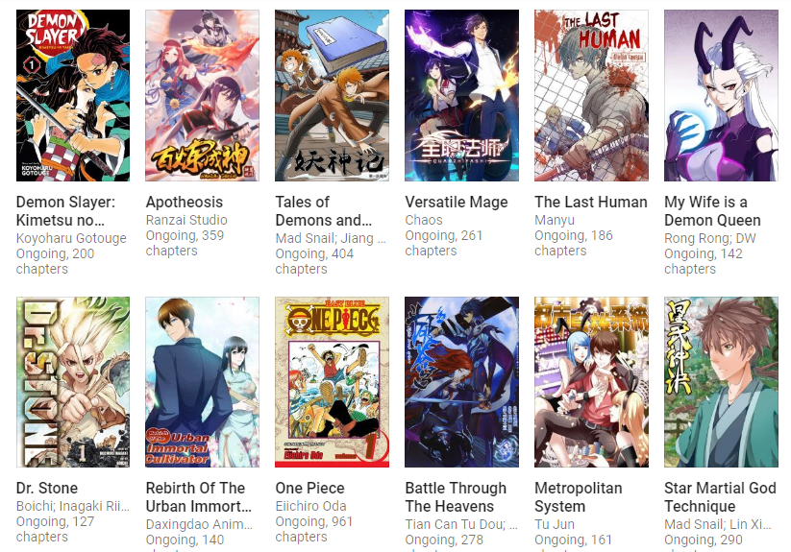
Task: Open Tales of Demons and Gods cover
Action: click(332, 95)
